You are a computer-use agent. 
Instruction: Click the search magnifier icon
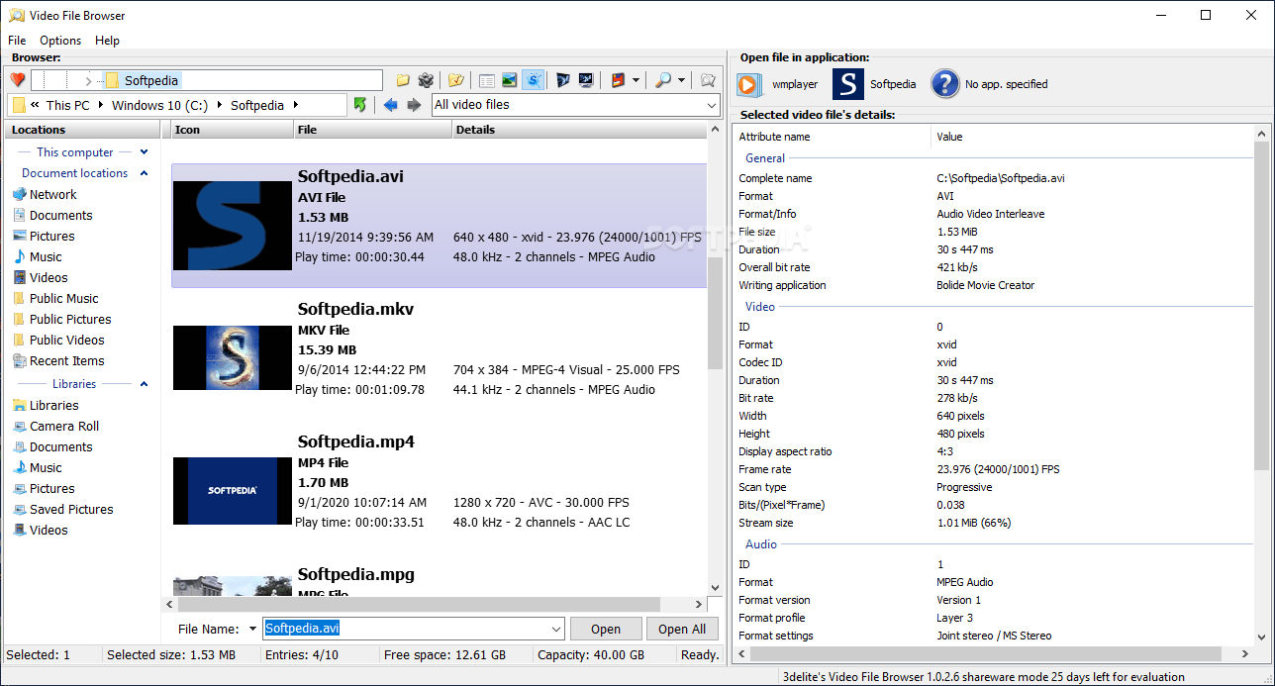[664, 80]
